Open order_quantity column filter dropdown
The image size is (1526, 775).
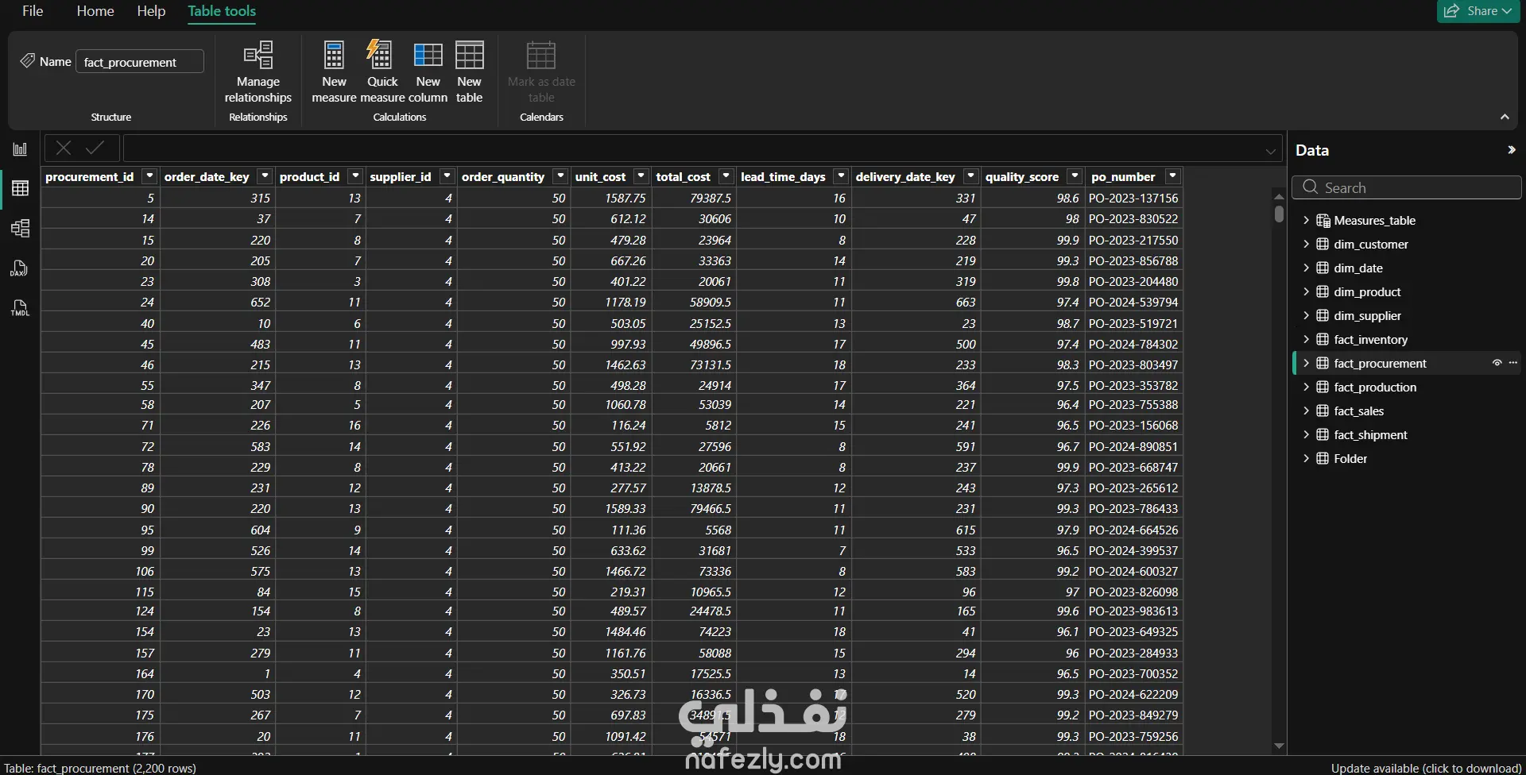(x=560, y=176)
